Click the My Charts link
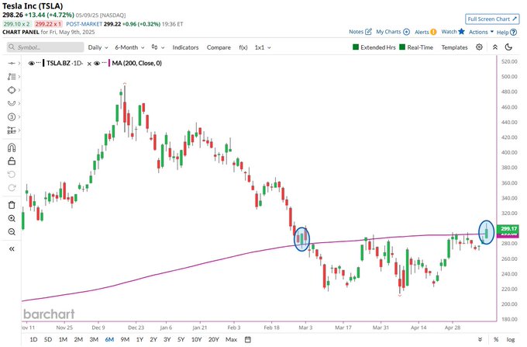Viewport: 527px width, 347px height. point(388,32)
